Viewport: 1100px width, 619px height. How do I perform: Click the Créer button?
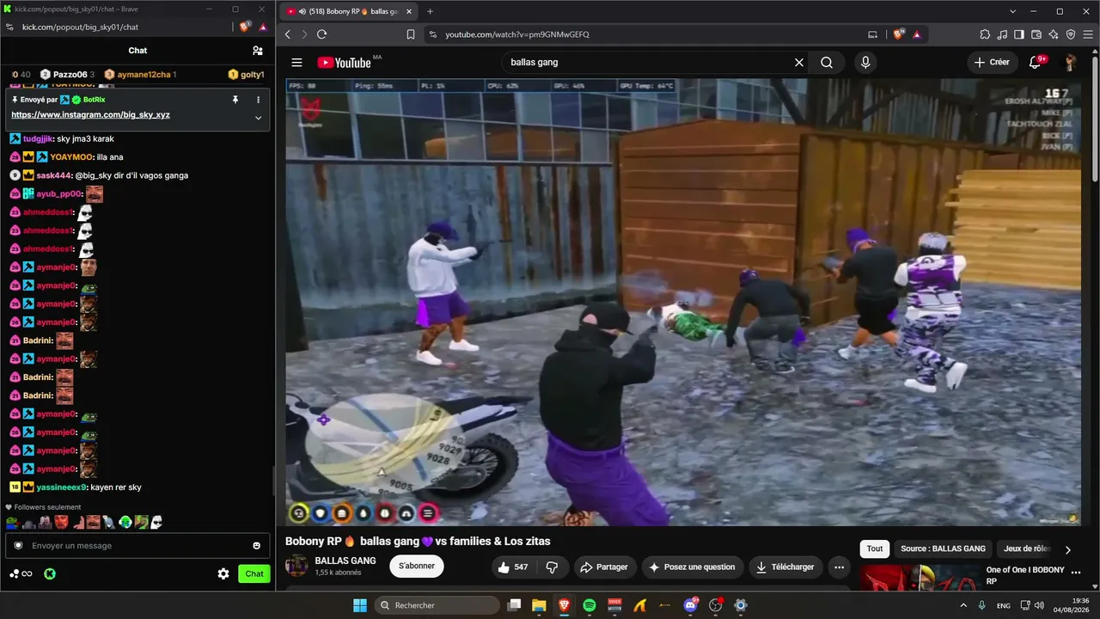point(992,63)
